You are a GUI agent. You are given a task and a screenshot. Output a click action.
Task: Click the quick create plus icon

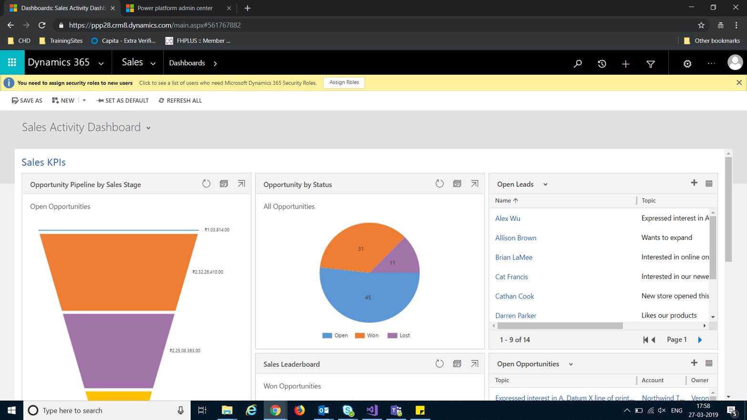(625, 62)
